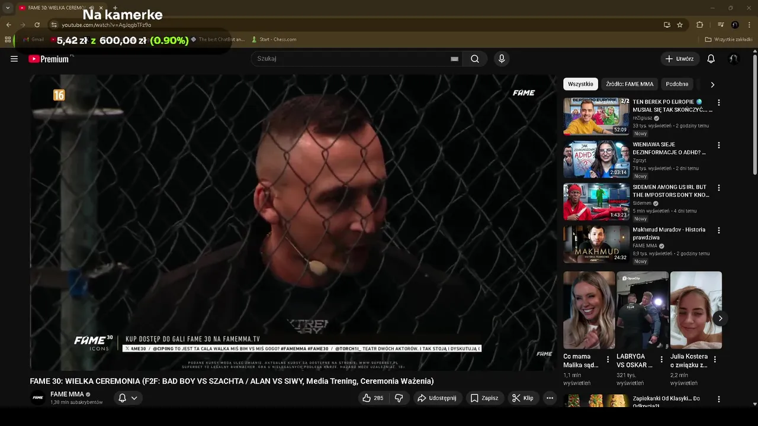
Task: Open more actions ellipsis below video
Action: coord(550,398)
